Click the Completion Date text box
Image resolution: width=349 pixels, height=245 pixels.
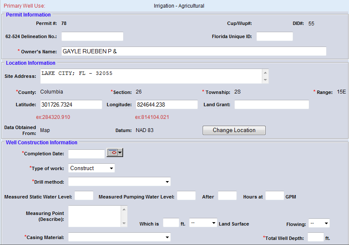(x=86, y=154)
